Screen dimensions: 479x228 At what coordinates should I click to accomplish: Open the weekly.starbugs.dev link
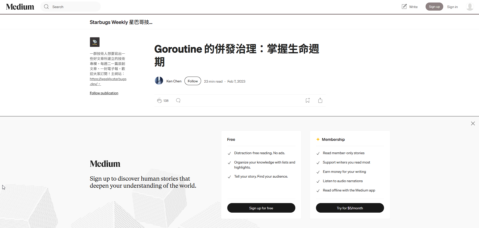pyautogui.click(x=108, y=81)
